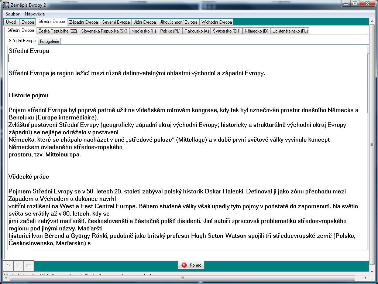Click the line beginning 'Beneluxu (Europe intermédiaire)'
The image size is (378, 284).
(x=53, y=118)
